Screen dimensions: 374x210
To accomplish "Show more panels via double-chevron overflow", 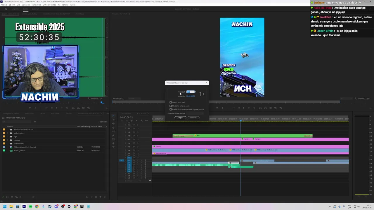I will tap(108, 113).
